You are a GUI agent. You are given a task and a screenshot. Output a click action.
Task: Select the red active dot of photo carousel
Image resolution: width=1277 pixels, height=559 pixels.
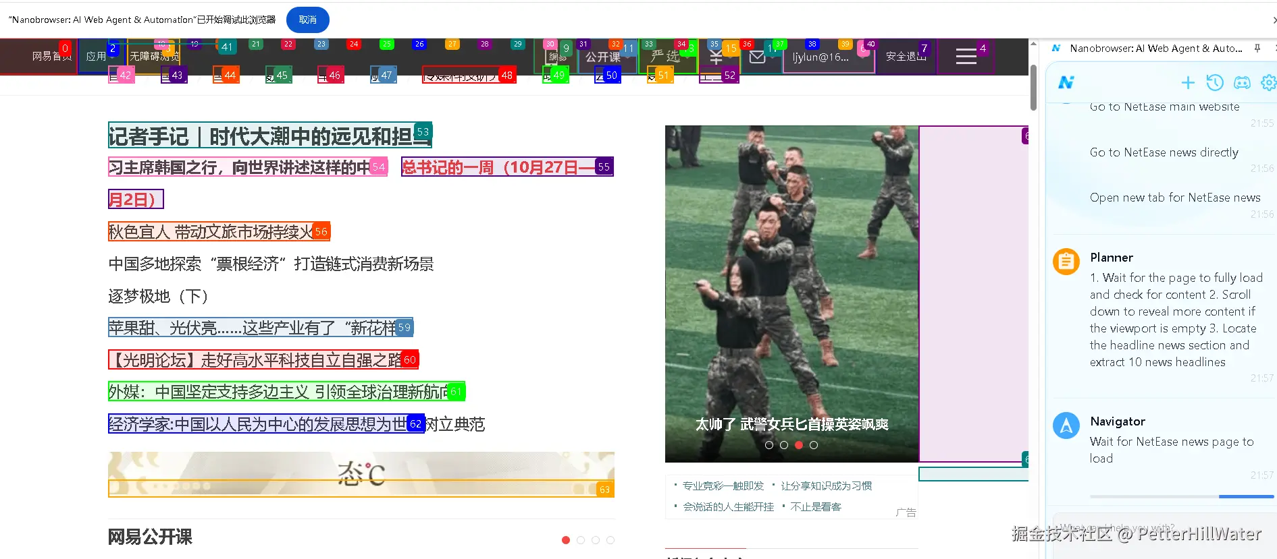(799, 445)
